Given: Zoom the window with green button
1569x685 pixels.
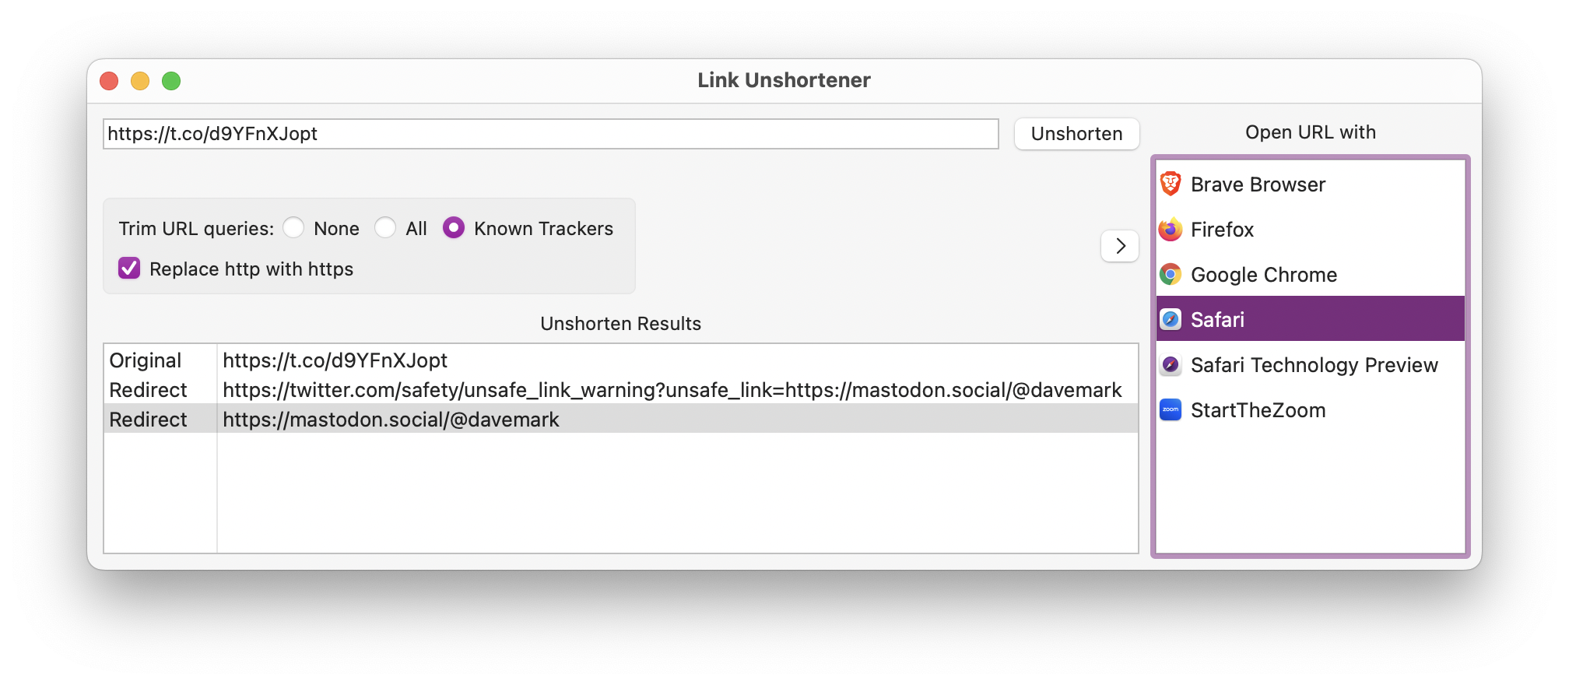Looking at the screenshot, I should click(x=171, y=81).
